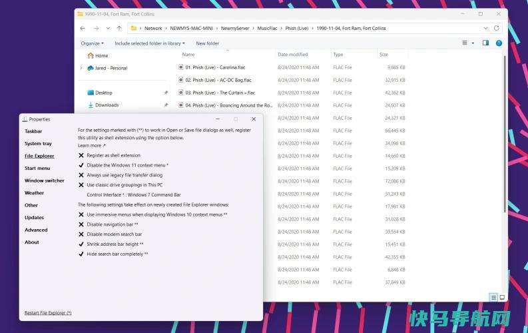Open view options dropdown arrow
Viewport: 528px width, 333px height.
pos(473,43)
